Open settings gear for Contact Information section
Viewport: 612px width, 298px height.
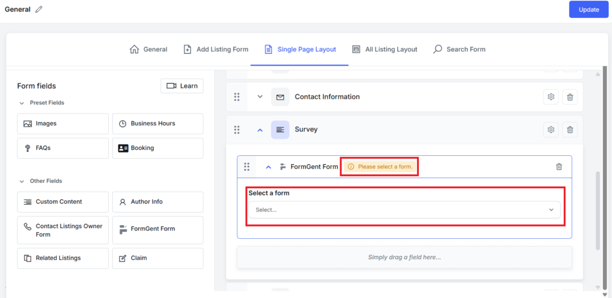coord(551,97)
